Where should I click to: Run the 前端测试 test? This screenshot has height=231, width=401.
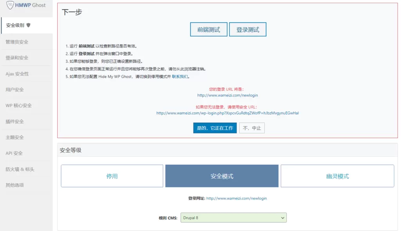[x=209, y=29]
